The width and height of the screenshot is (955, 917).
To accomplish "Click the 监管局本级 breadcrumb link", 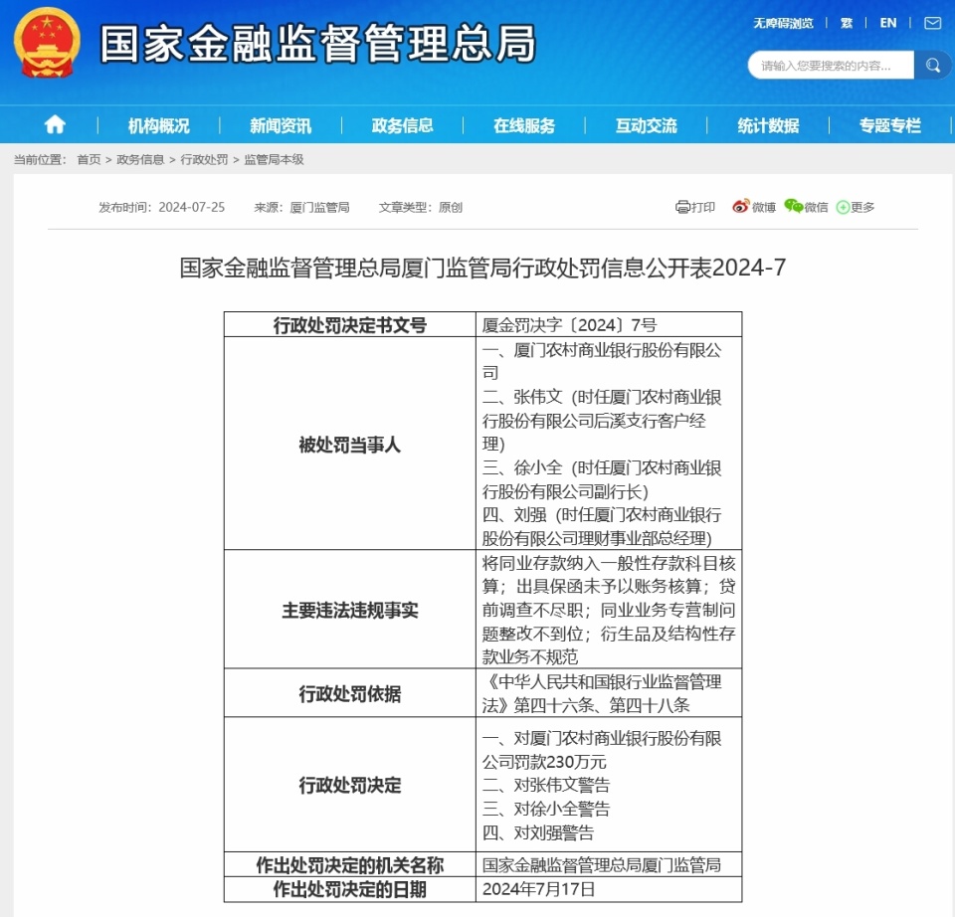I will tap(274, 159).
